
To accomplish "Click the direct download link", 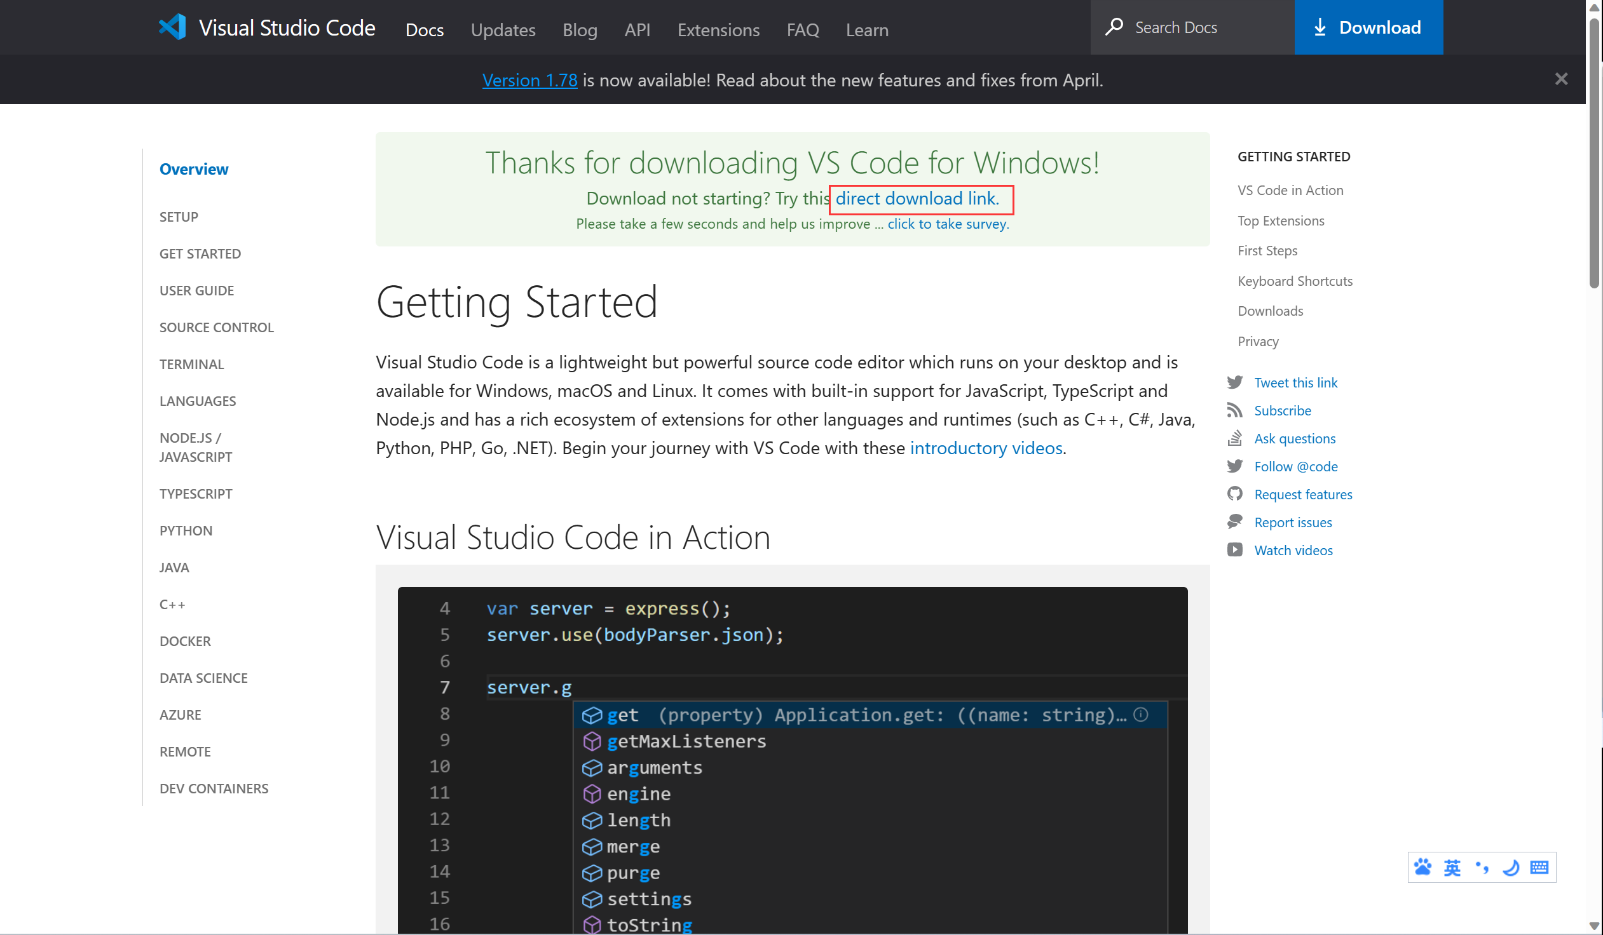I will (x=917, y=198).
